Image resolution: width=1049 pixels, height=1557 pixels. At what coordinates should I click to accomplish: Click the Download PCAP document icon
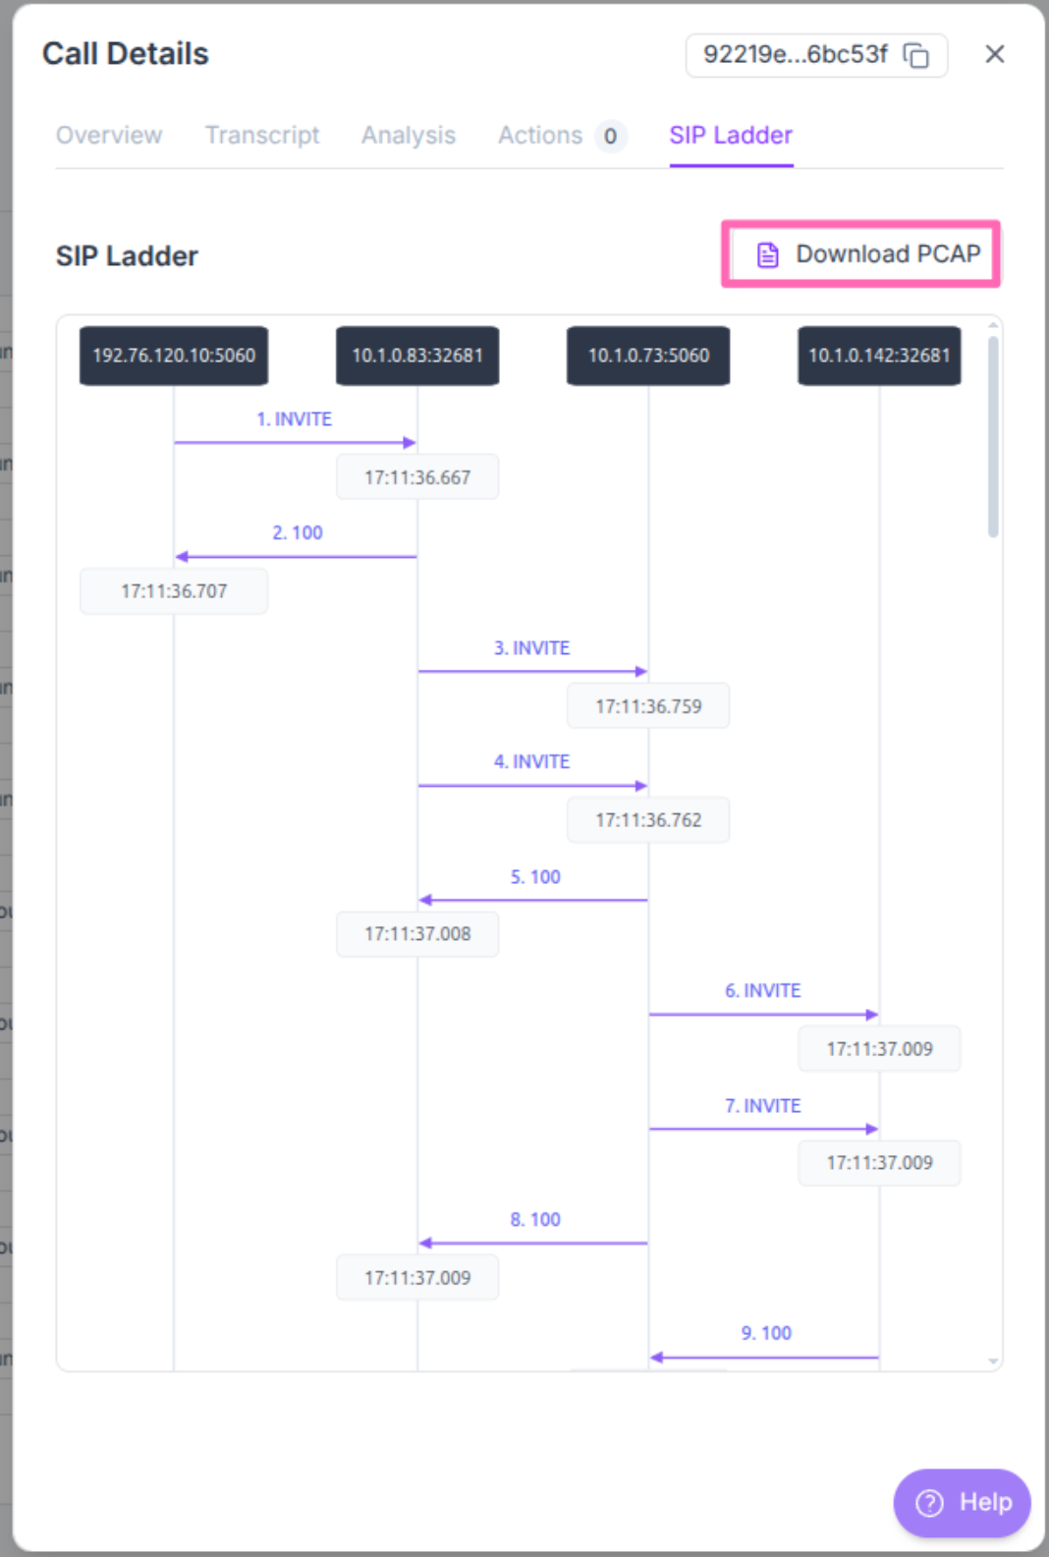pos(767,255)
